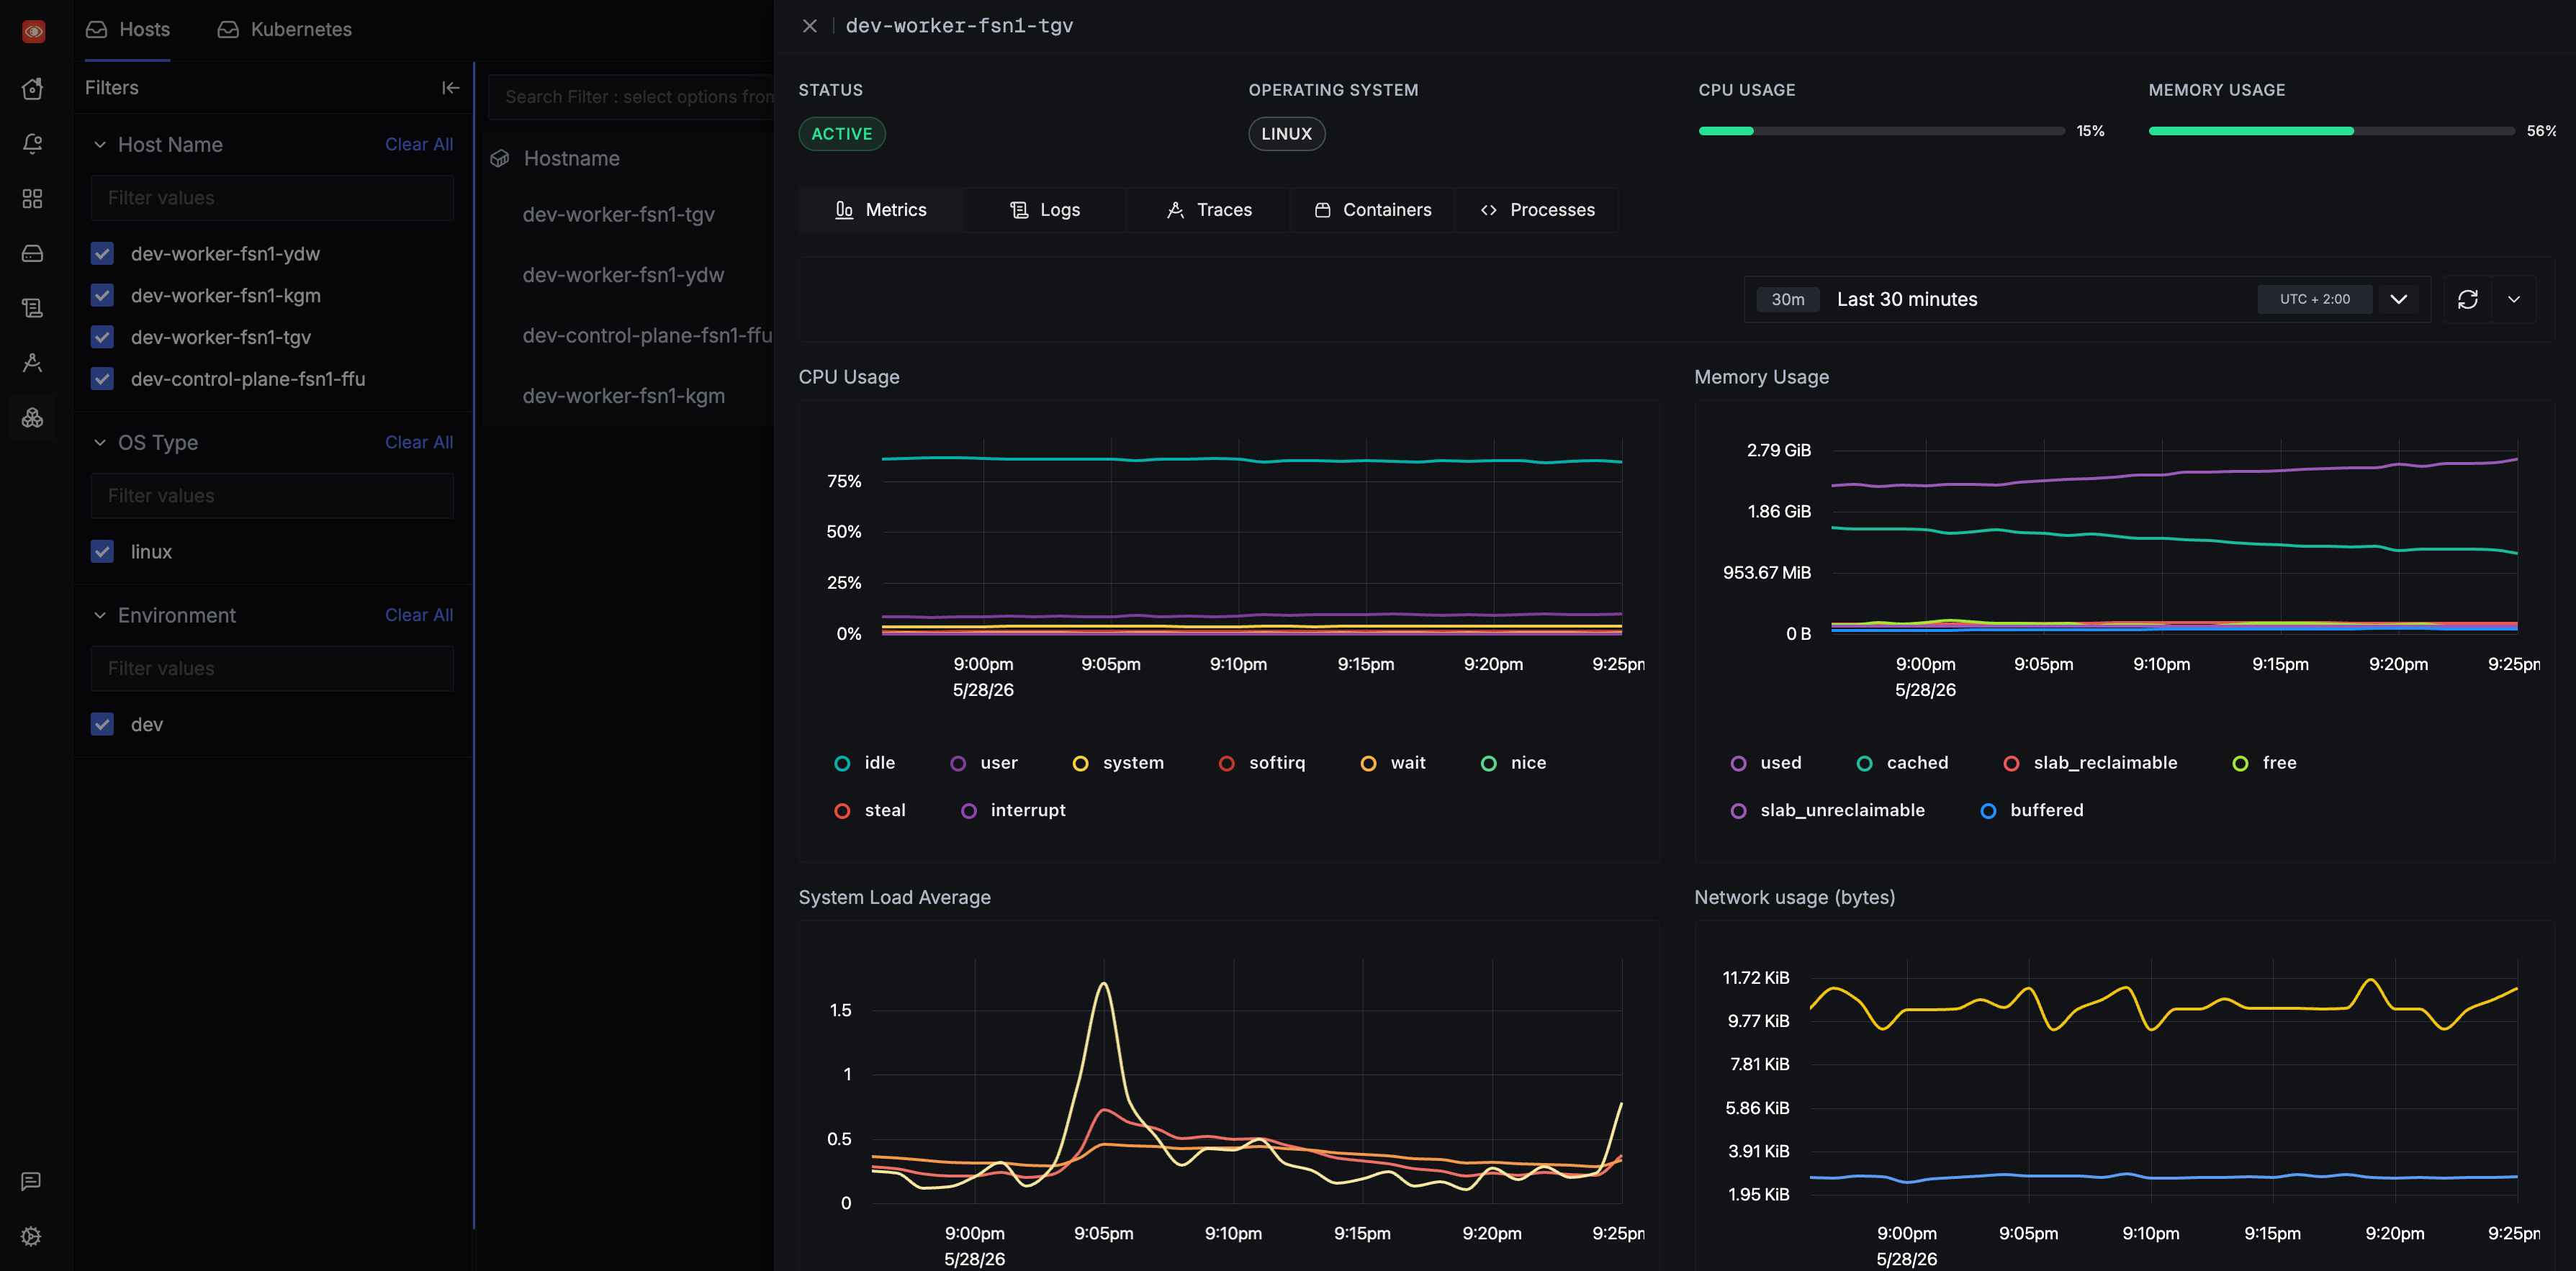
Task: Click the OS Type filter values field
Action: [272, 496]
